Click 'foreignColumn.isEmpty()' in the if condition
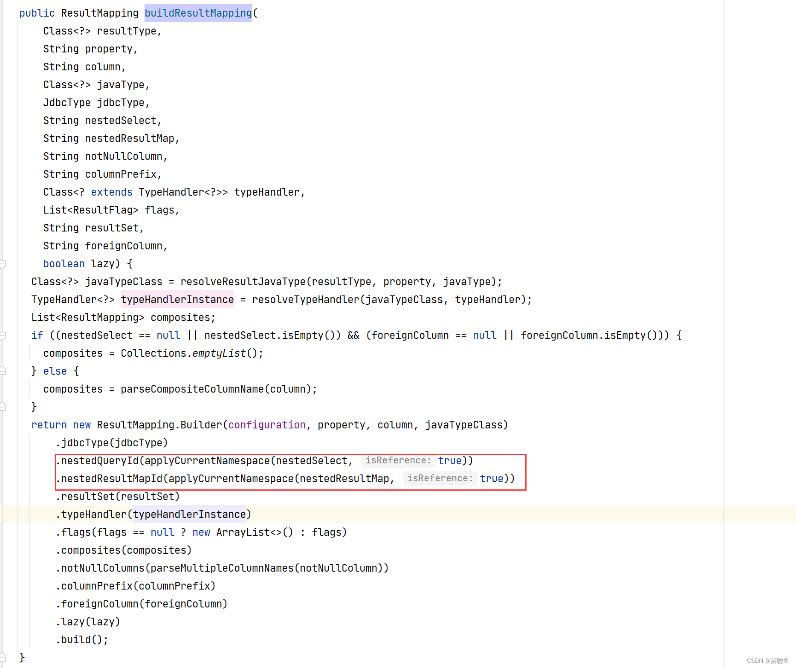Screen dimensions: 796x668 (589, 335)
